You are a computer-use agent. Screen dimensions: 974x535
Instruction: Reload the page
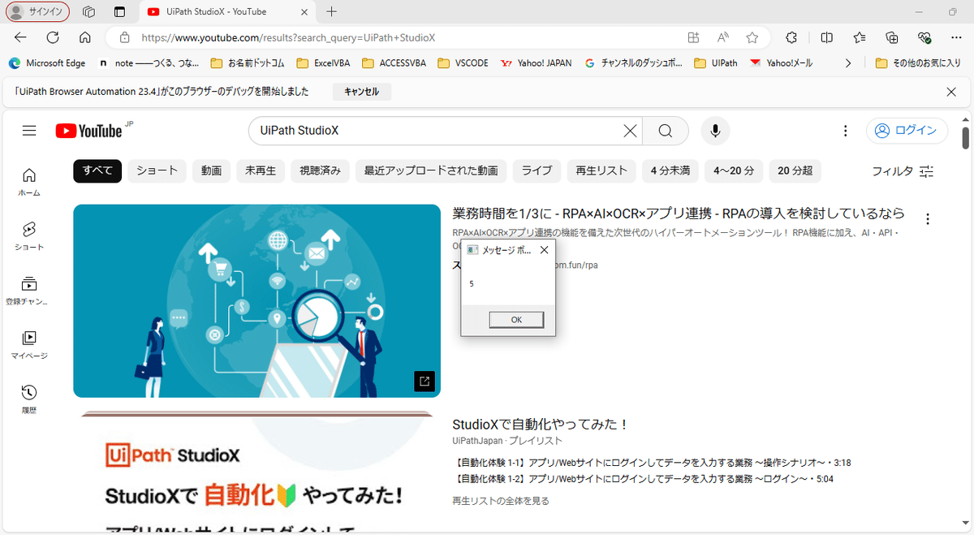pyautogui.click(x=53, y=37)
